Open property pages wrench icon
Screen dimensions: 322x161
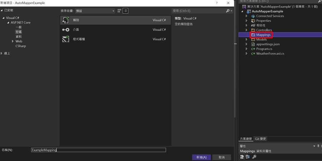pos(254,157)
